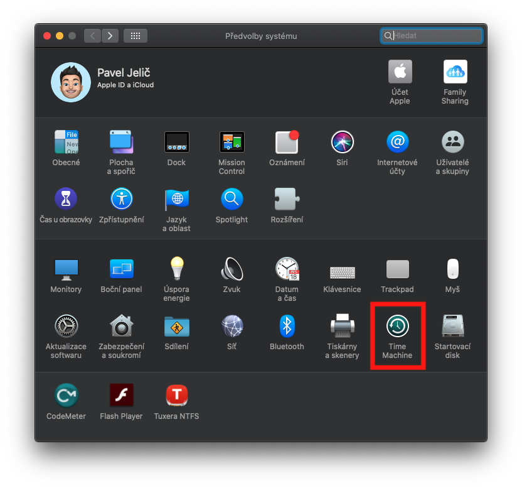The width and height of the screenshot is (522, 488).
Task: Open Trackpad preferences
Action: pos(397,269)
